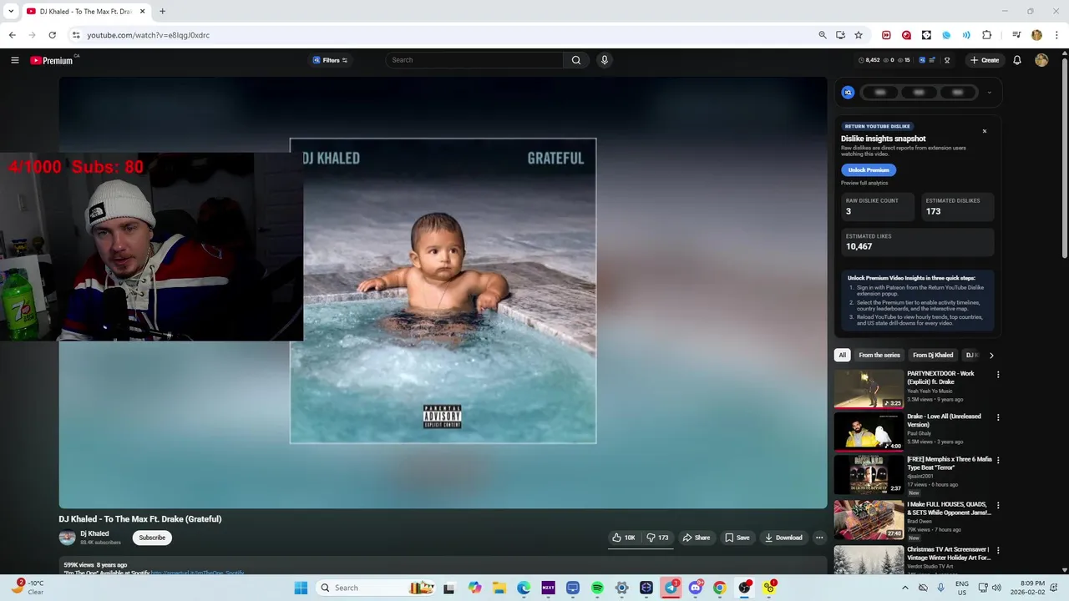
Task: Click the blue extension icon in stats bar
Action: pos(922,60)
